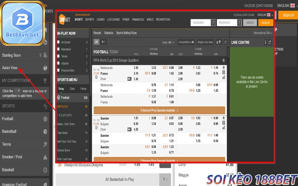
Task: Click the star icon on the Sweden vs Bulgaria match
Action: [224, 118]
